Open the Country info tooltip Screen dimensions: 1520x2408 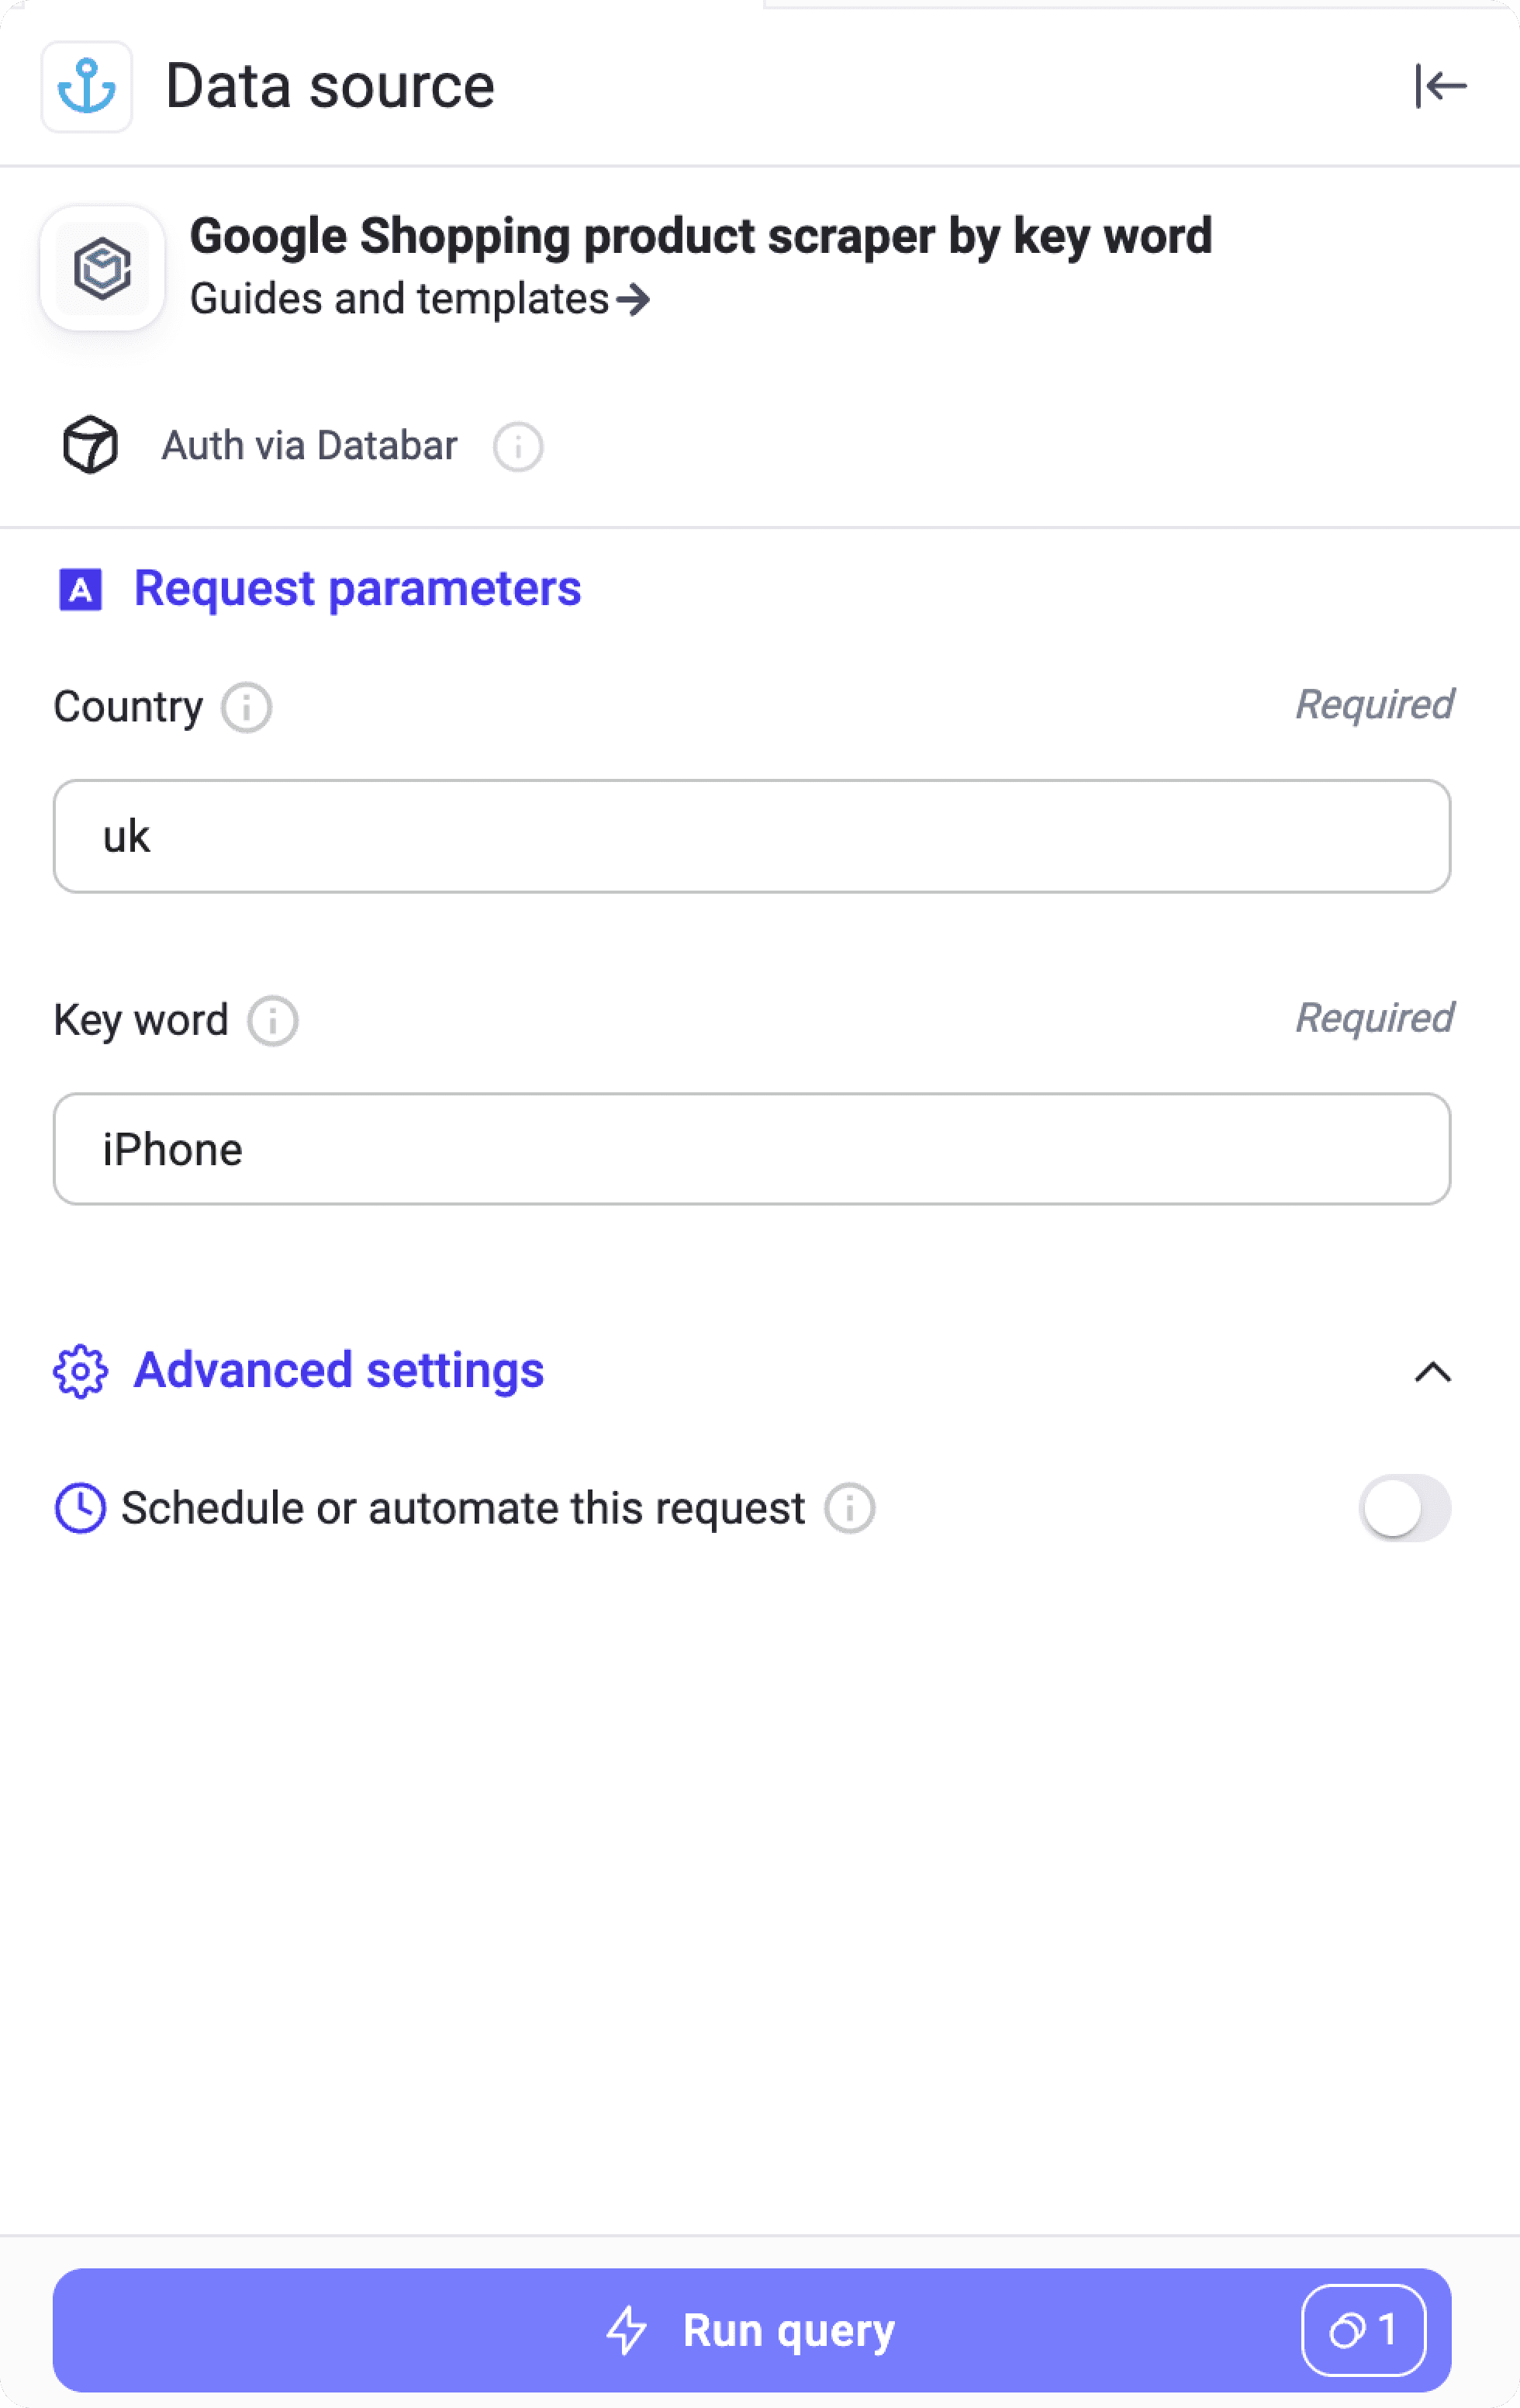245,707
